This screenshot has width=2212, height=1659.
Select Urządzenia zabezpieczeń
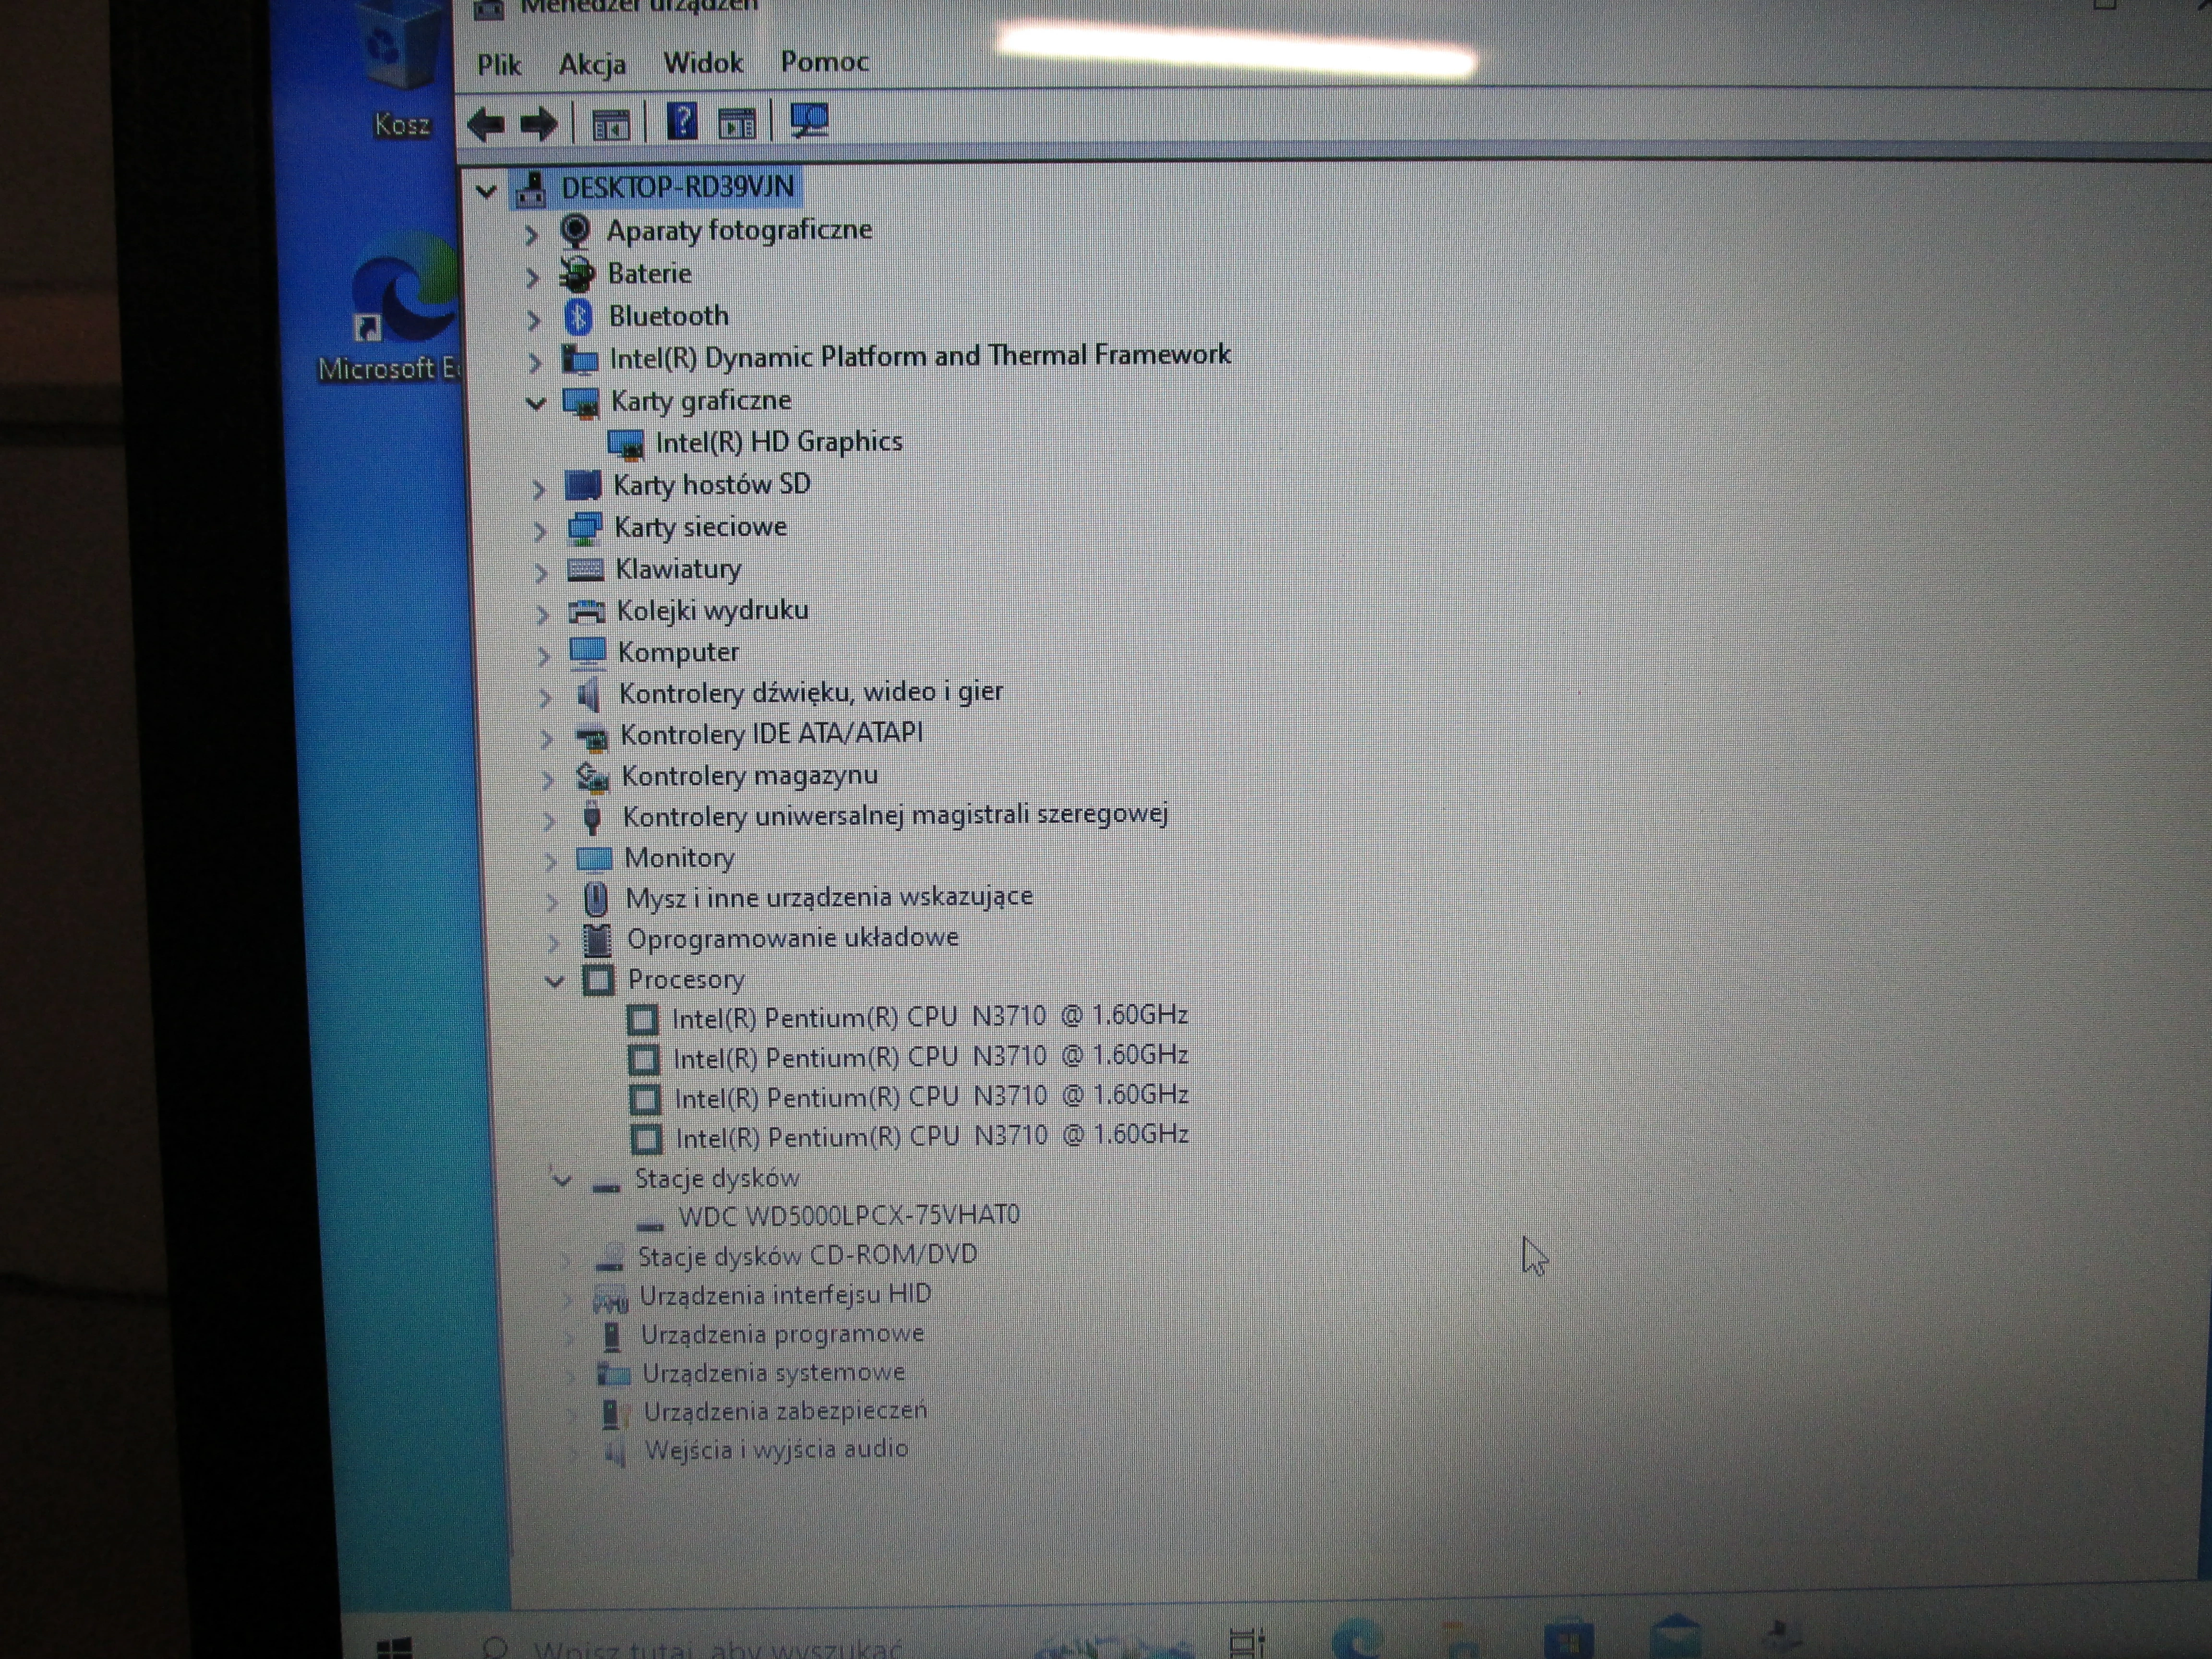click(x=785, y=1411)
